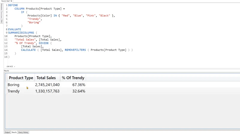Sort by the % Of Trendy column header

[73, 78]
